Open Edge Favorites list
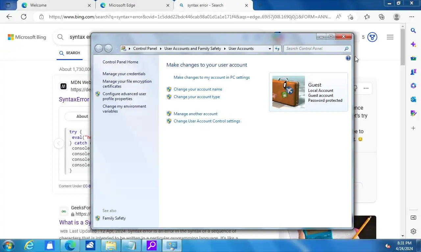 point(367,17)
